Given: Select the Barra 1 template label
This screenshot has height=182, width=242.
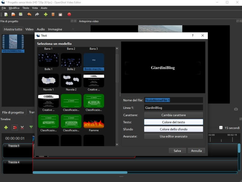Looking at the screenshot, I should click(x=48, y=49).
